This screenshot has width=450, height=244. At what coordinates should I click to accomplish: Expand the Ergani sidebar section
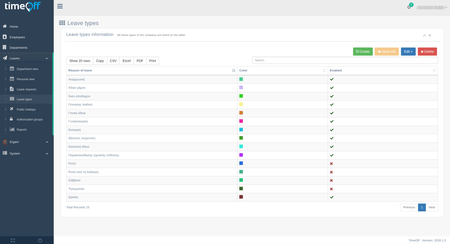[47, 142]
